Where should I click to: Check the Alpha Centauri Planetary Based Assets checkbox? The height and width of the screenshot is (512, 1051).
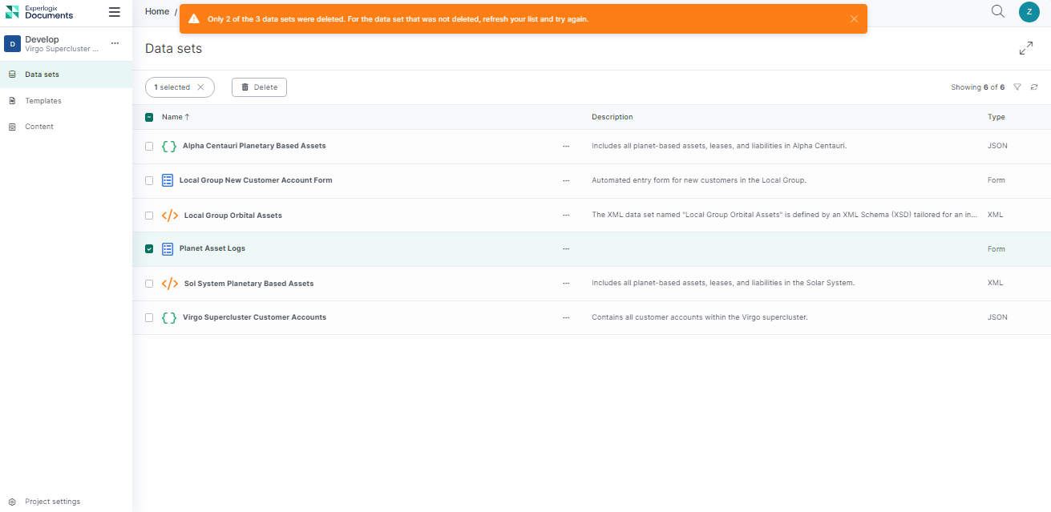point(149,147)
